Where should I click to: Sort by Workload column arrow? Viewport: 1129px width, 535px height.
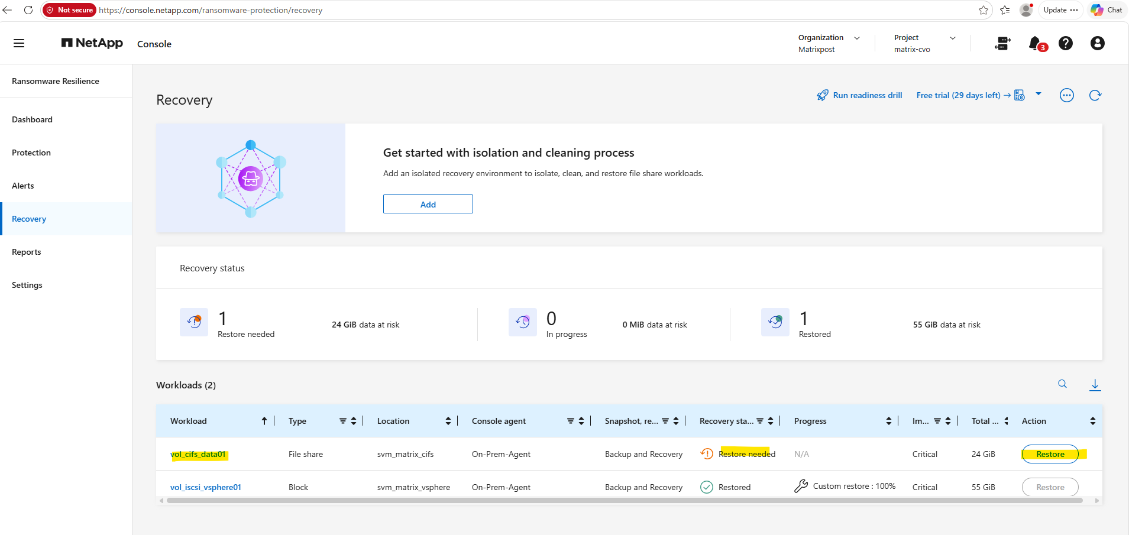tap(264, 421)
